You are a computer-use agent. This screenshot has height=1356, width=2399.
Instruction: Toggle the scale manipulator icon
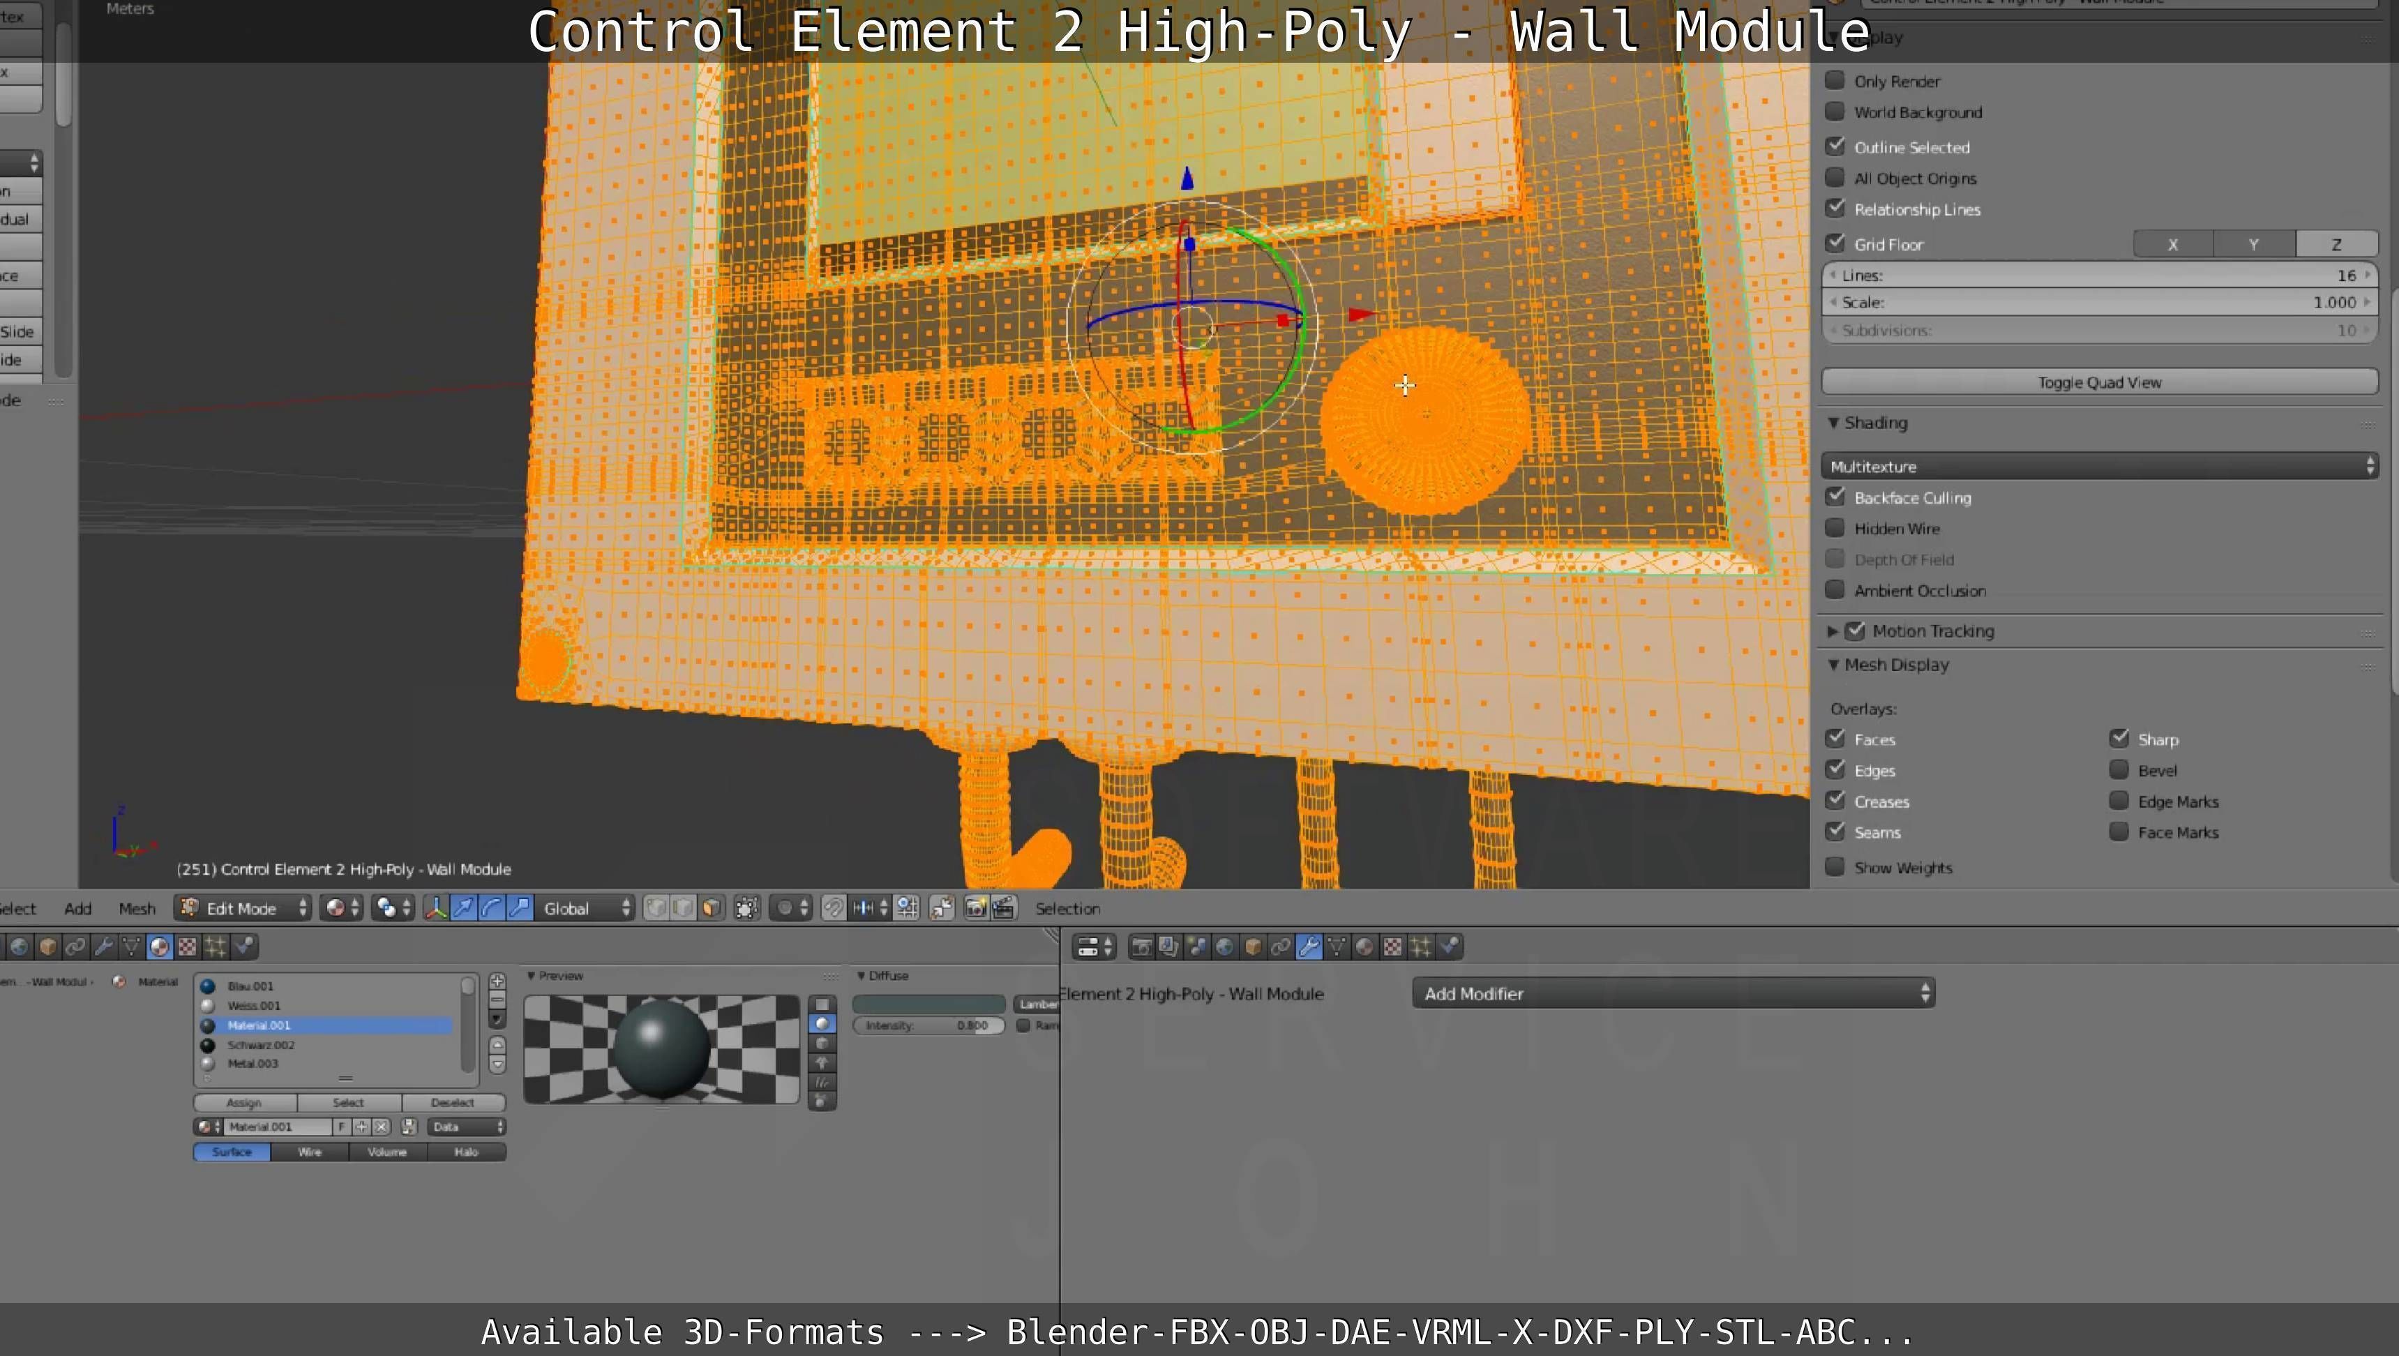[x=520, y=908]
